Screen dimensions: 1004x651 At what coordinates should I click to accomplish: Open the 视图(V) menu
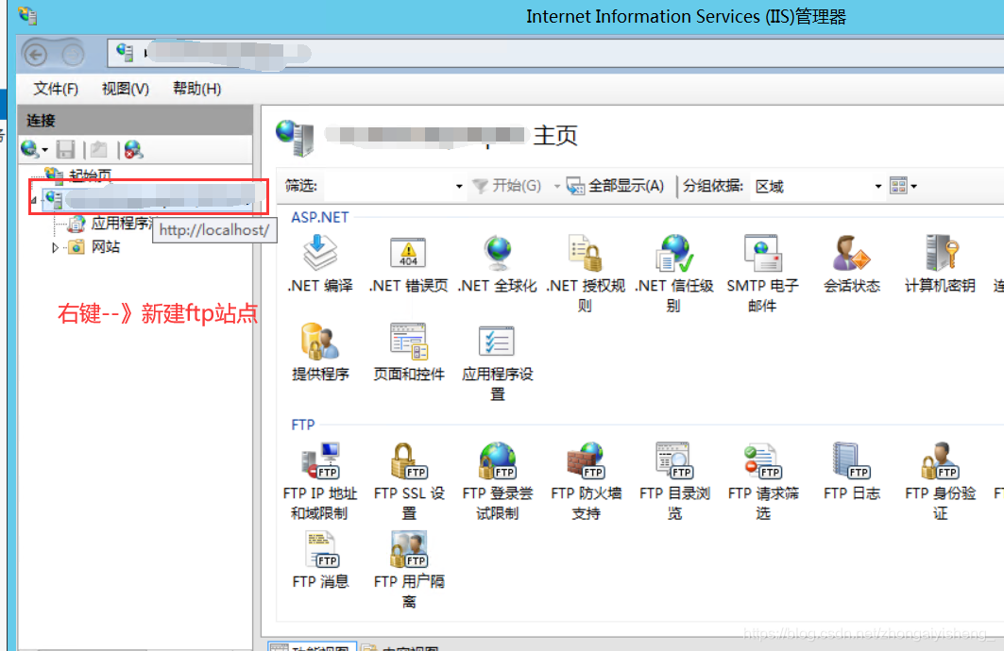[x=126, y=89]
